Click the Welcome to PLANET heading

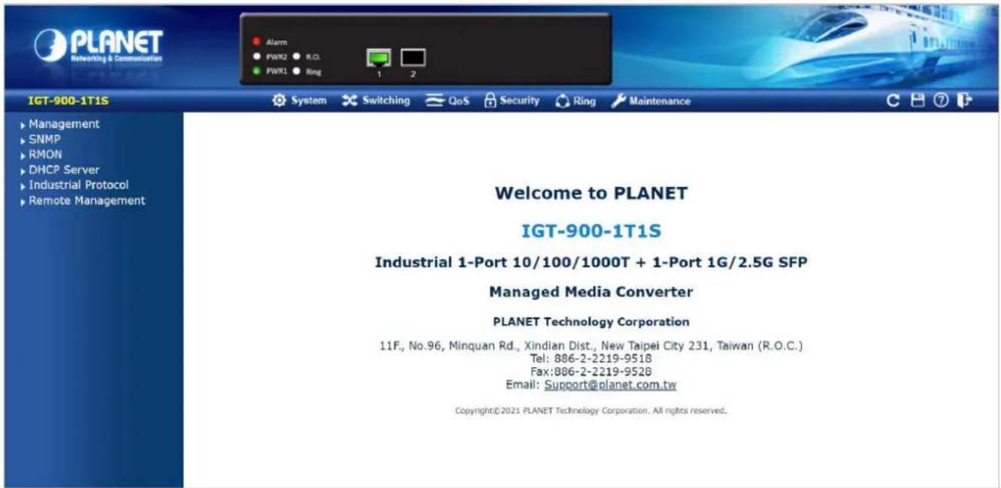(591, 194)
